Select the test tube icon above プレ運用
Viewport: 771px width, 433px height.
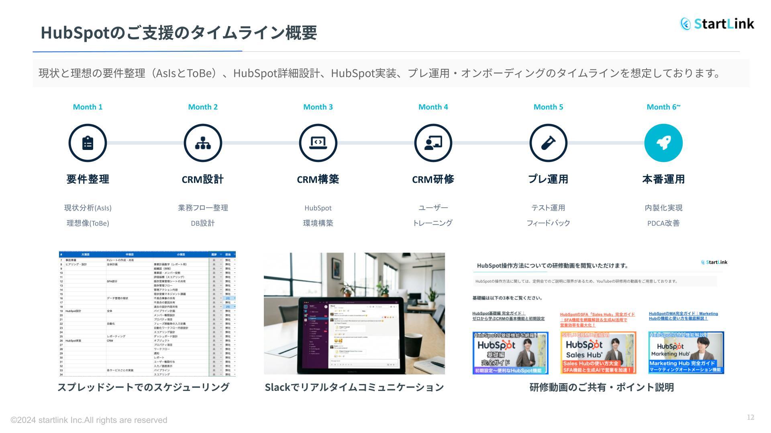coord(548,142)
